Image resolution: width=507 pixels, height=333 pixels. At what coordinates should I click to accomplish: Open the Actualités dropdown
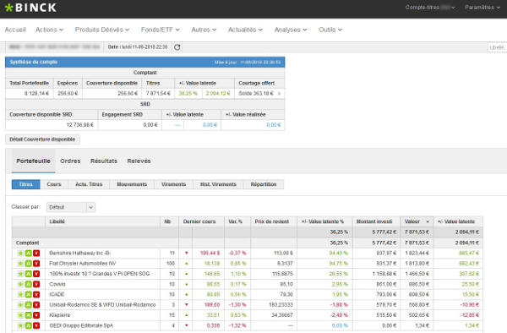tap(245, 30)
